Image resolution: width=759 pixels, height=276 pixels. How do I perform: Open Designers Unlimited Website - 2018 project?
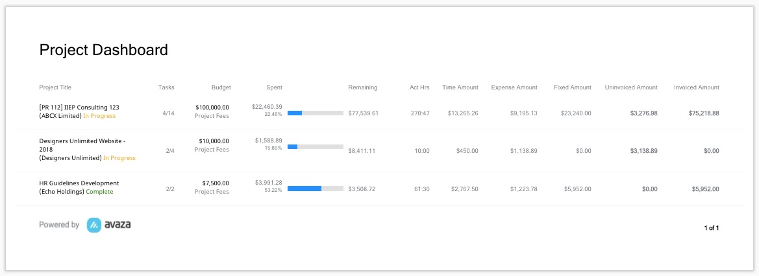pos(82,145)
